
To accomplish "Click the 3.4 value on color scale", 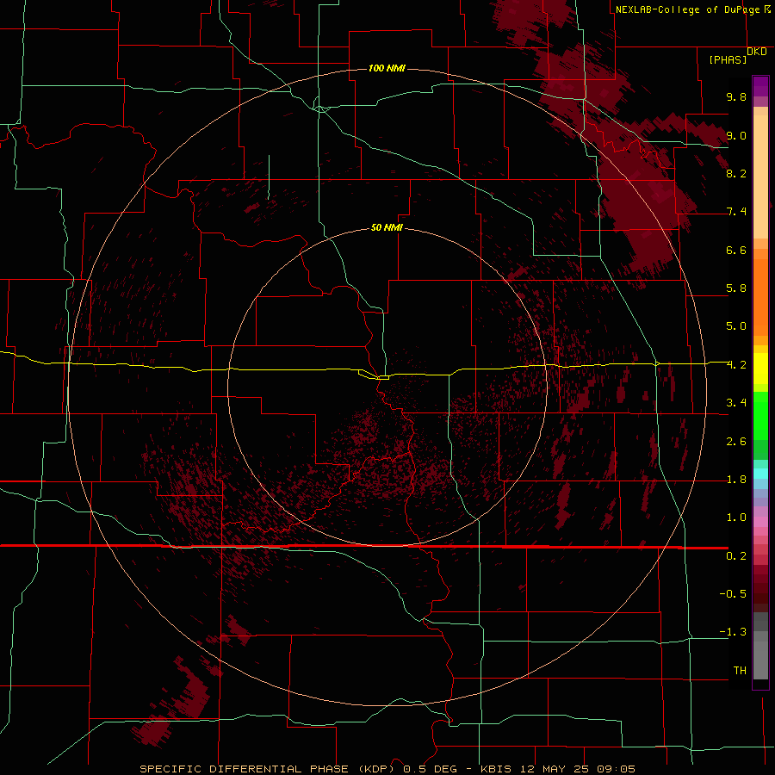I will click(736, 403).
